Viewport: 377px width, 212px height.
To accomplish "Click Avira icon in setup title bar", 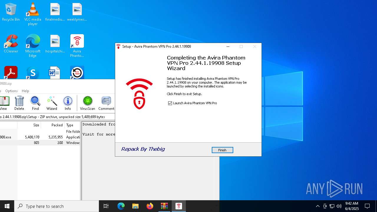I will click(118, 47).
